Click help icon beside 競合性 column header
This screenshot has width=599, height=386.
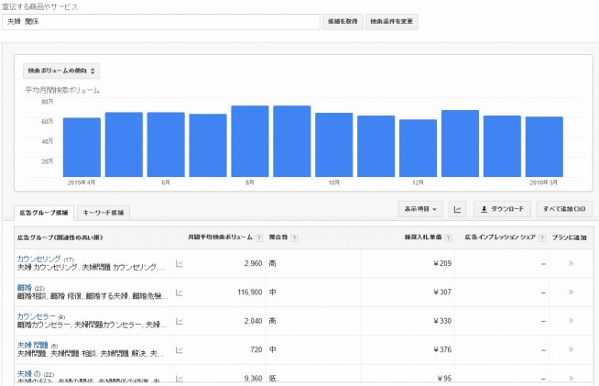[x=297, y=237]
